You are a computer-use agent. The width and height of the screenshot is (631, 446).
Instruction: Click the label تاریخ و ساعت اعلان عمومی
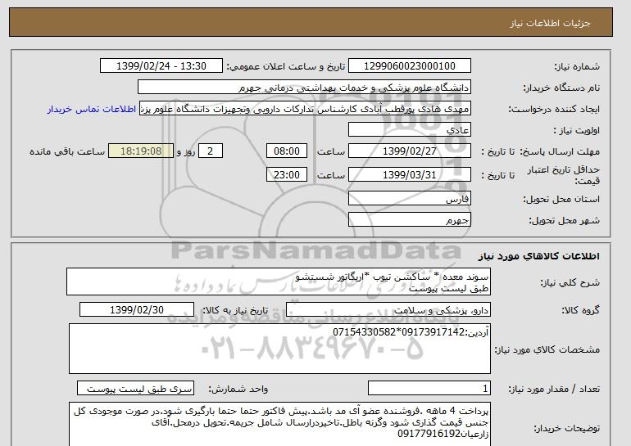click(286, 67)
